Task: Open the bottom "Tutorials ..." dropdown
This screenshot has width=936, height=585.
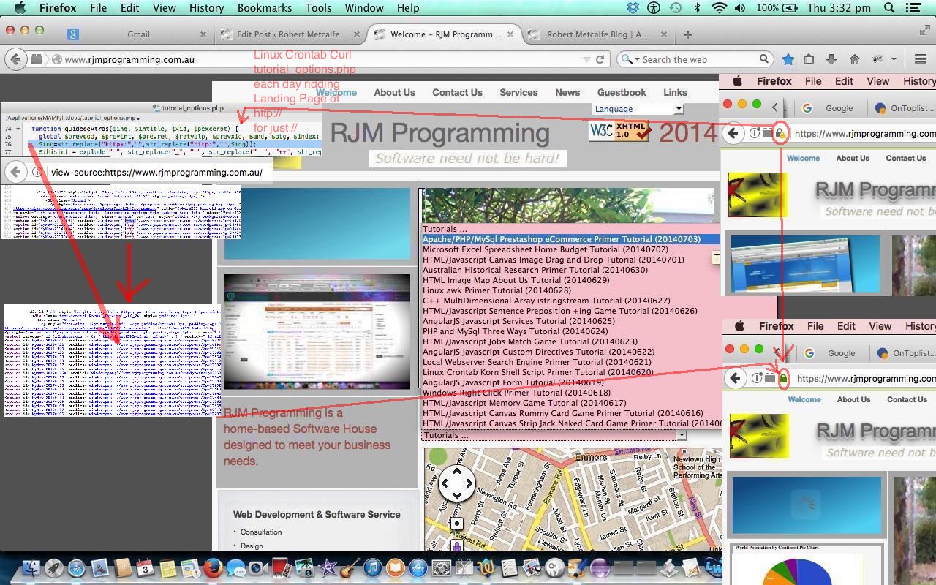Action: coord(679,435)
